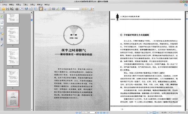
Task: Open the Signatures pen panel
Action: tap(2, 45)
